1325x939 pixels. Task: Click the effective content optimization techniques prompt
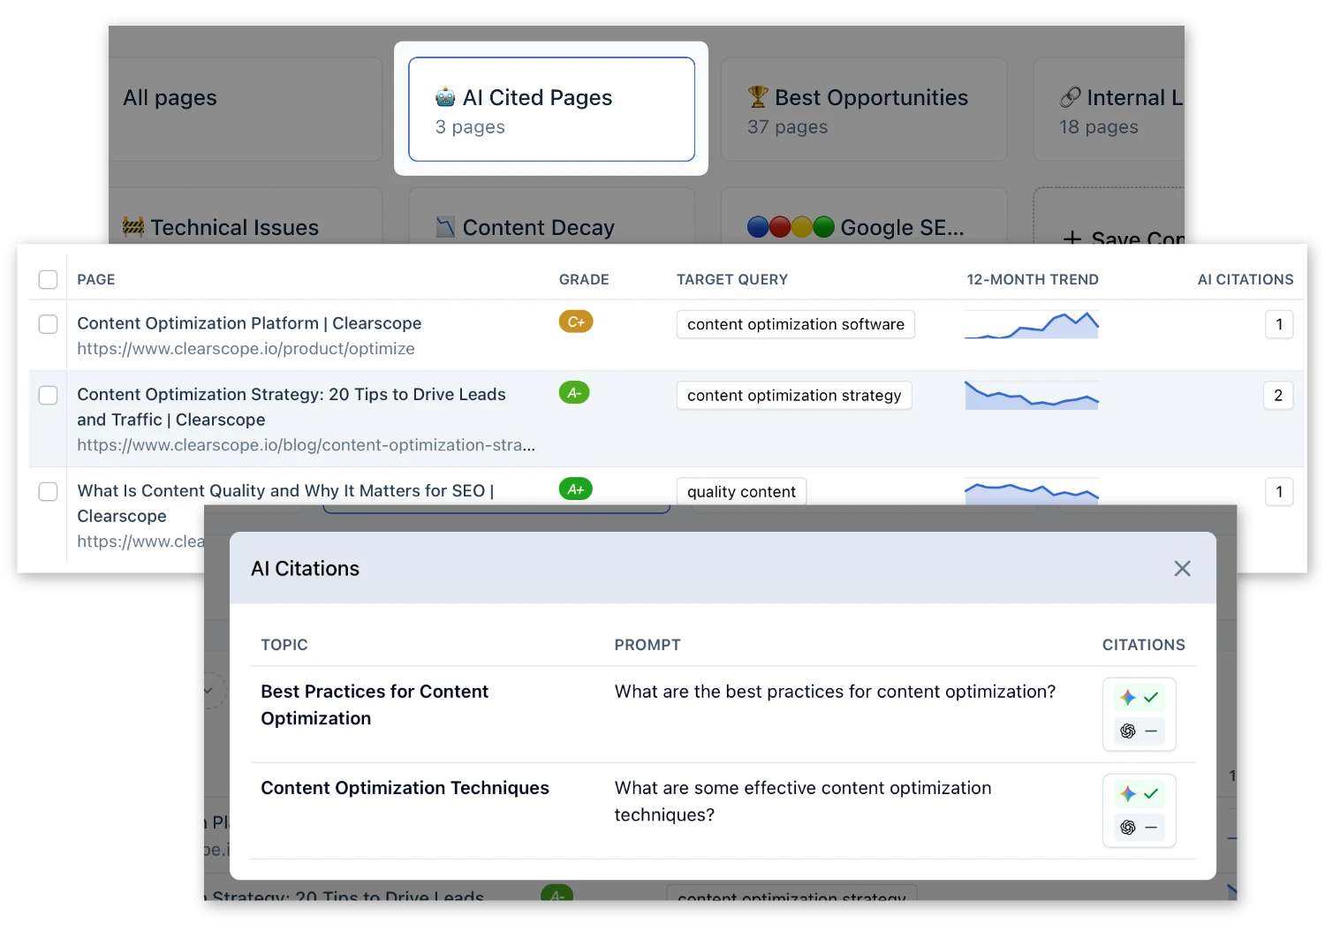click(803, 800)
